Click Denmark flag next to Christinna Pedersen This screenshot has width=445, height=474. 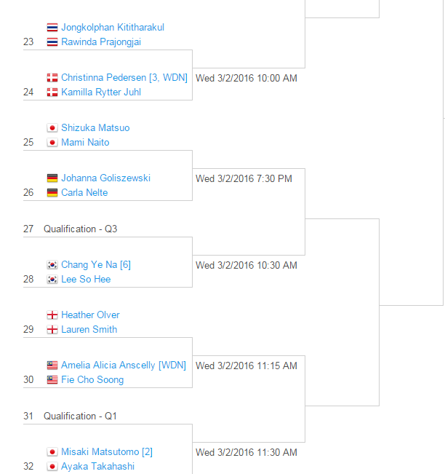click(x=52, y=78)
